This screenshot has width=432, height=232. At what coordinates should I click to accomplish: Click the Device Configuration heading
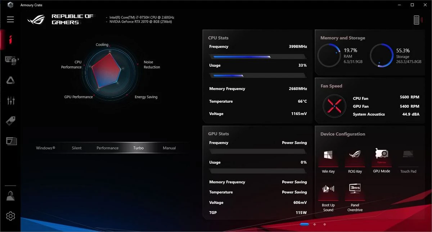343,134
